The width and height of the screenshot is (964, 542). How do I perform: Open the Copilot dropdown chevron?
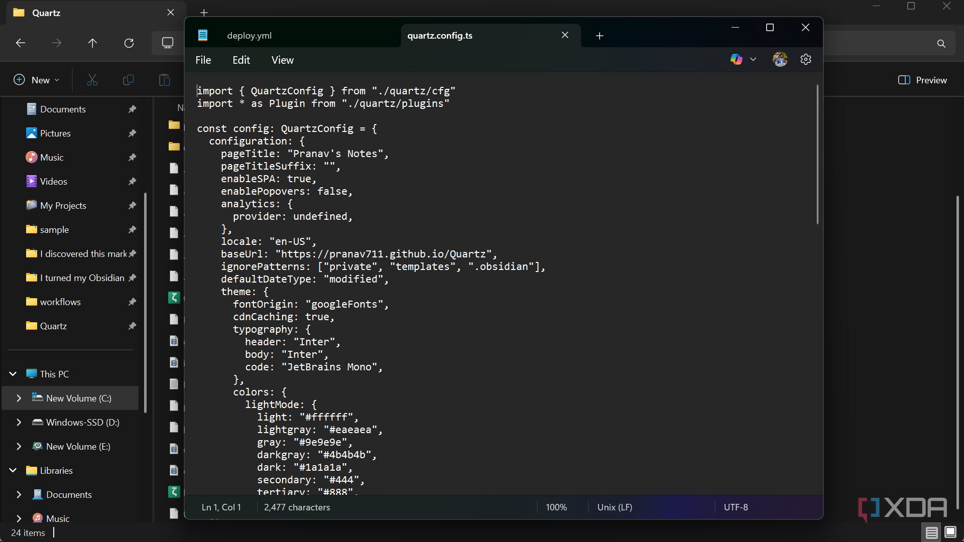click(x=753, y=59)
